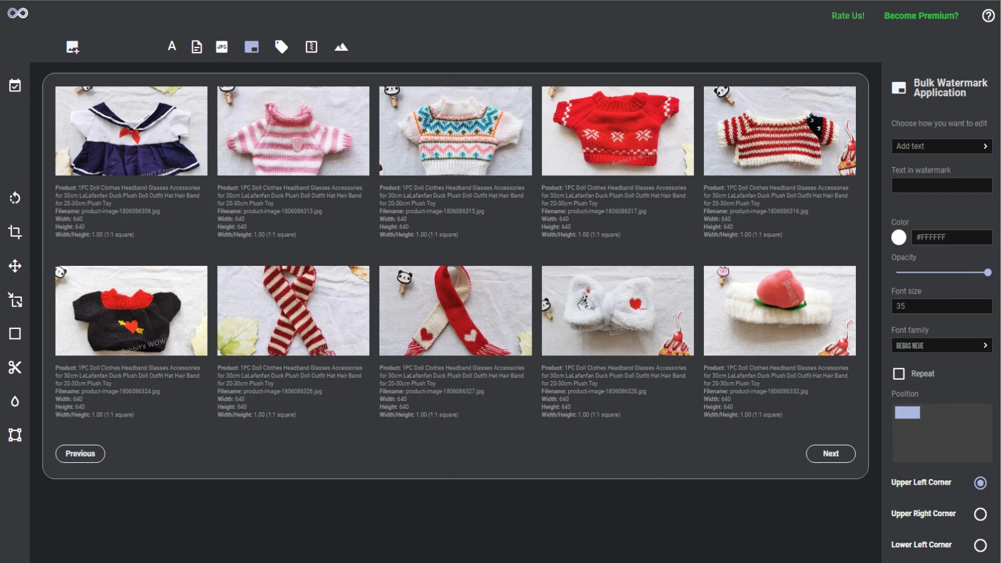This screenshot has width=1001, height=563.
Task: Open the Font family dropdown
Action: (x=942, y=345)
